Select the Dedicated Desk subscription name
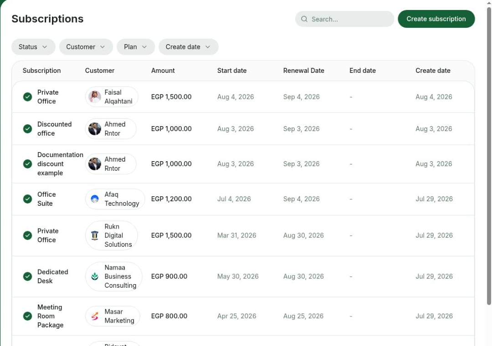This screenshot has height=346, width=492. 53,276
